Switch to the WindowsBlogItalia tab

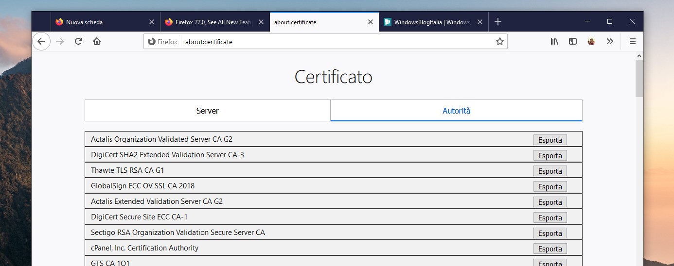click(433, 22)
